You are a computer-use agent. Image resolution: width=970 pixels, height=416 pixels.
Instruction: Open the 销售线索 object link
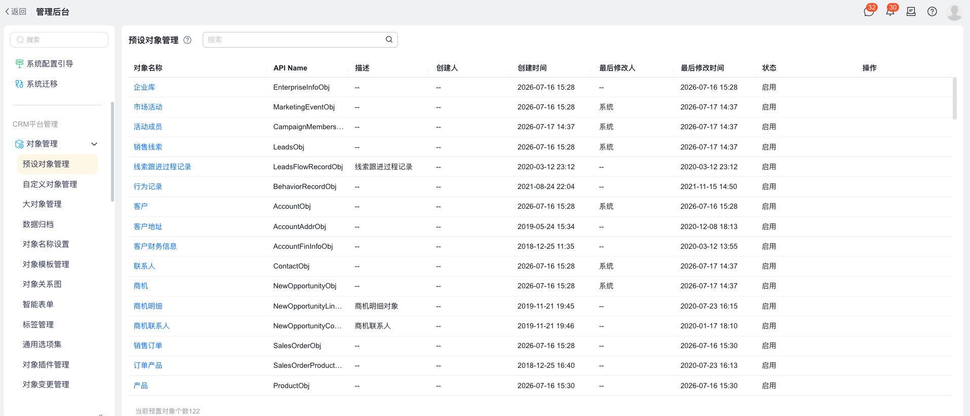click(148, 147)
